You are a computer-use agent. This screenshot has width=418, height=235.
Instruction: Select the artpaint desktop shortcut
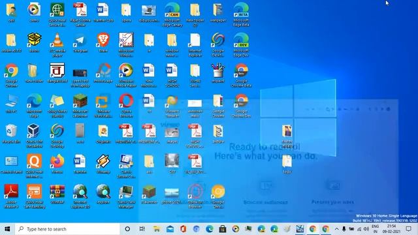point(218,73)
